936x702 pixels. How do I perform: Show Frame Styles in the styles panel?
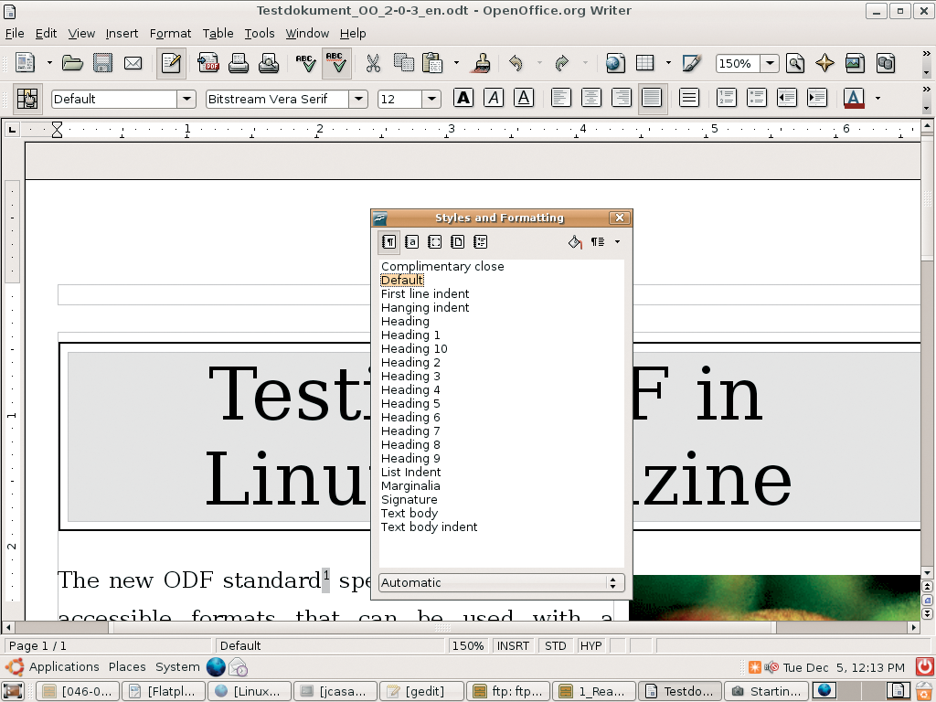435,241
